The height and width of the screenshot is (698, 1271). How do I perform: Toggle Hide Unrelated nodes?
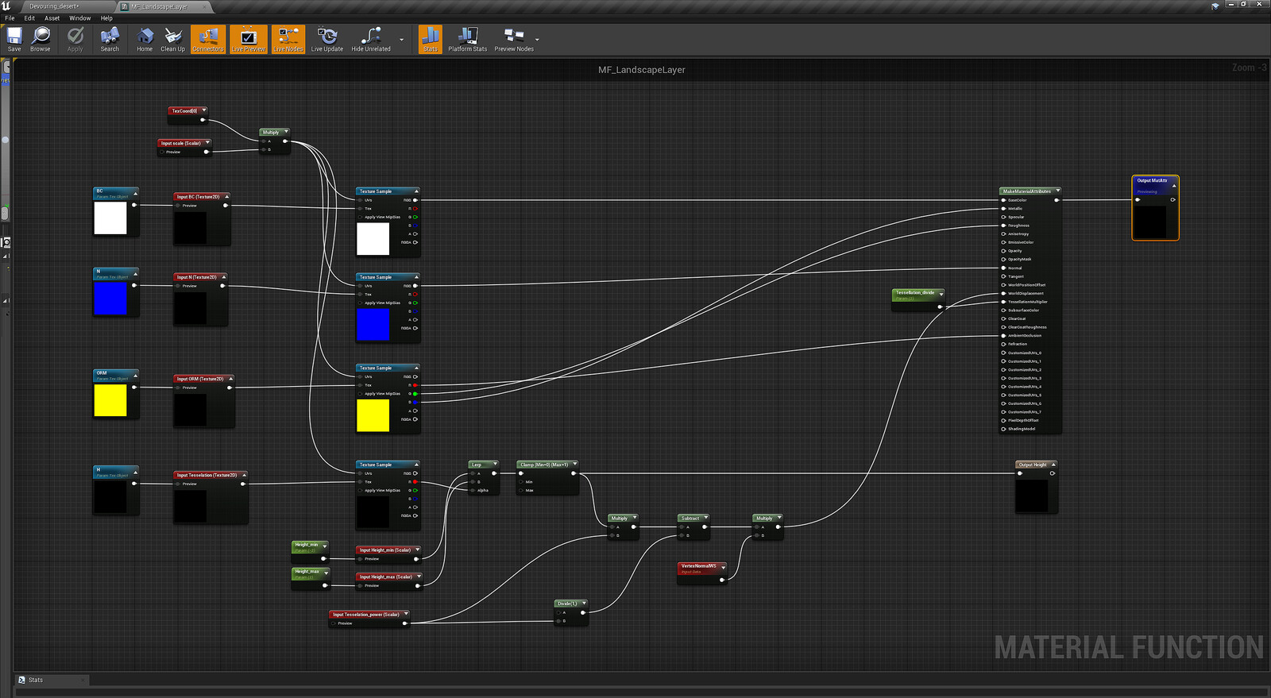[371, 39]
